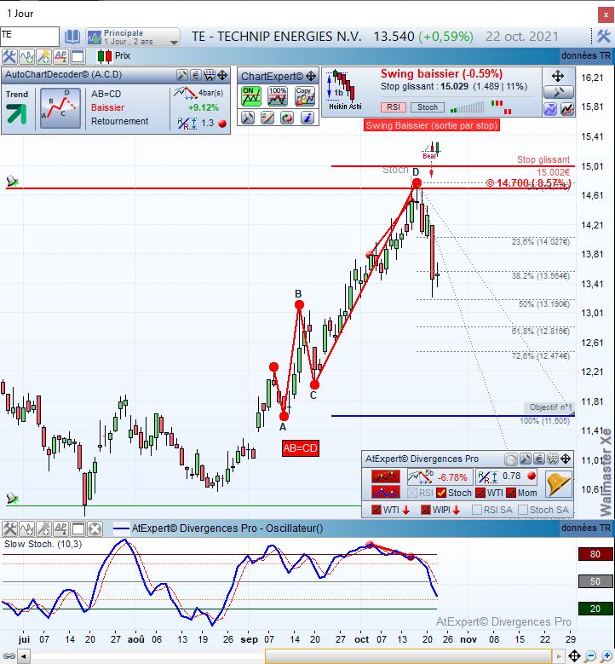The image size is (615, 664).
Task: Click the candlestick Prix icon
Action: coord(105,56)
